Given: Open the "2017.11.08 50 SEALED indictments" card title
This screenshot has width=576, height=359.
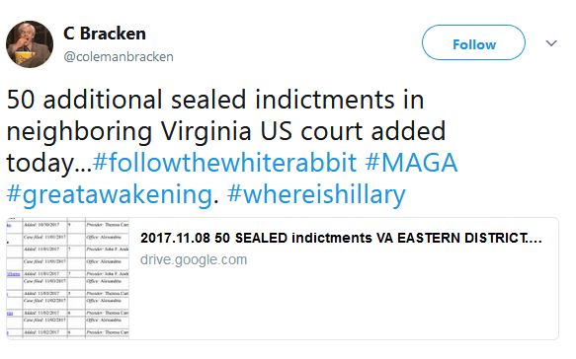Looking at the screenshot, I should (x=341, y=238).
